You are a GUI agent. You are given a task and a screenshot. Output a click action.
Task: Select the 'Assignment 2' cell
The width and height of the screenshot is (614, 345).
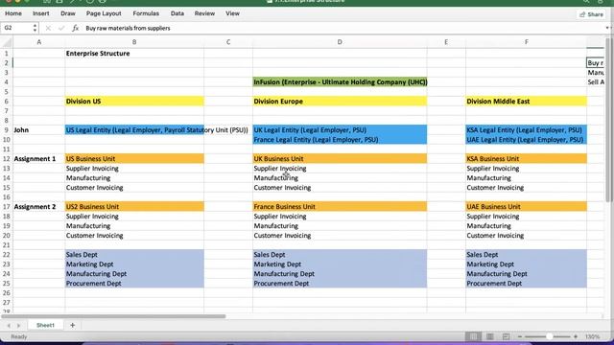[38, 207]
